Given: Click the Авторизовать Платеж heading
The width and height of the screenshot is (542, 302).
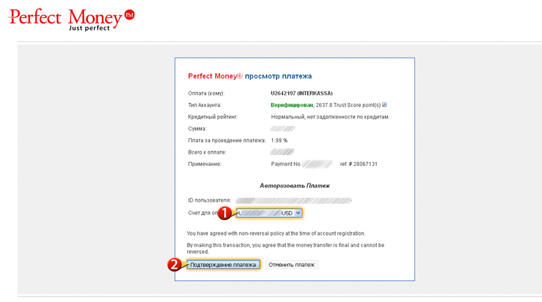Looking at the screenshot, I should [295, 186].
